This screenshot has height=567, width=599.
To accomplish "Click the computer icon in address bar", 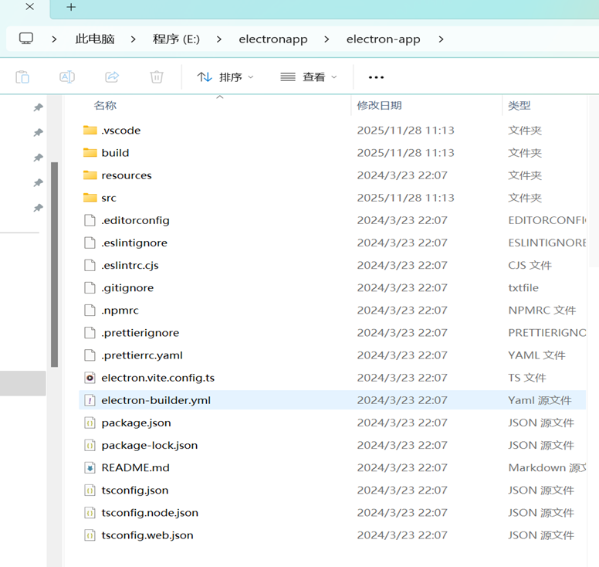I will coord(26,39).
